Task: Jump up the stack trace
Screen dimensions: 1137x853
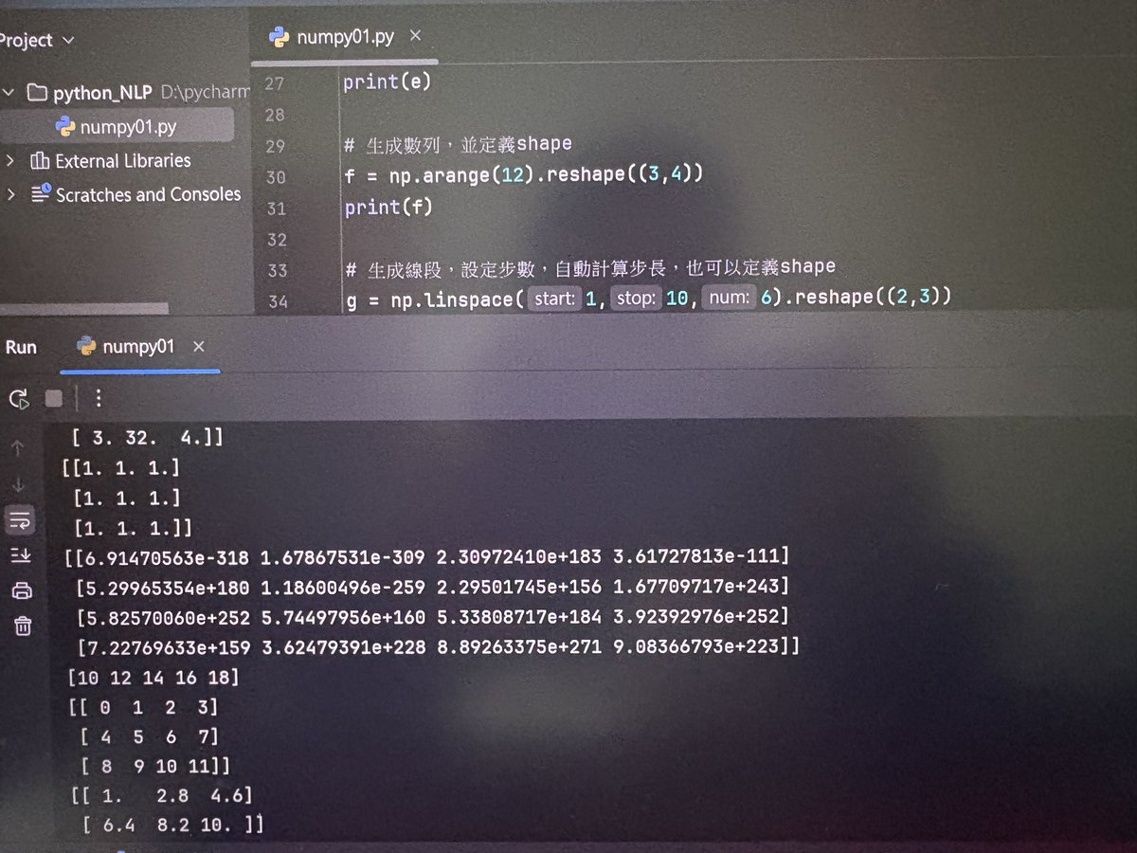Action: tap(16, 445)
